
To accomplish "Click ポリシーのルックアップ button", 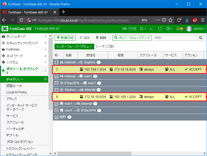I will pos(132,38).
